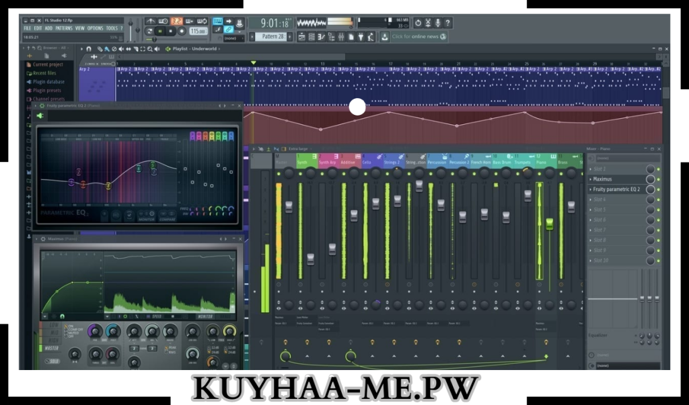Click the SOLO button in Maximus
The width and height of the screenshot is (689, 405).
click(52, 361)
